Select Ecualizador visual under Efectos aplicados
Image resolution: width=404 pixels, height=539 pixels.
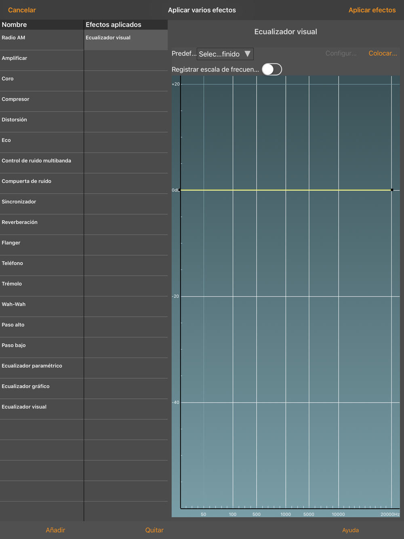[x=126, y=40]
